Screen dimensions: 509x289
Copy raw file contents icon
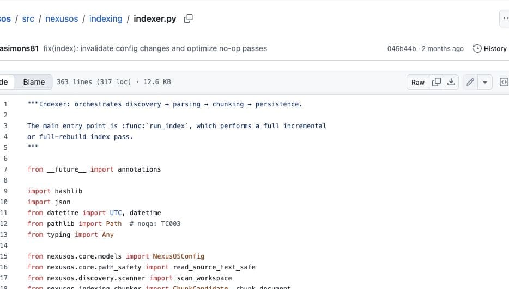437,82
